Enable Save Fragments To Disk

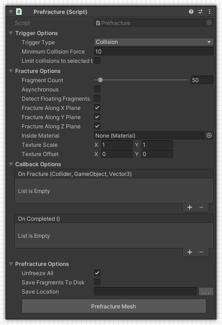point(97,282)
